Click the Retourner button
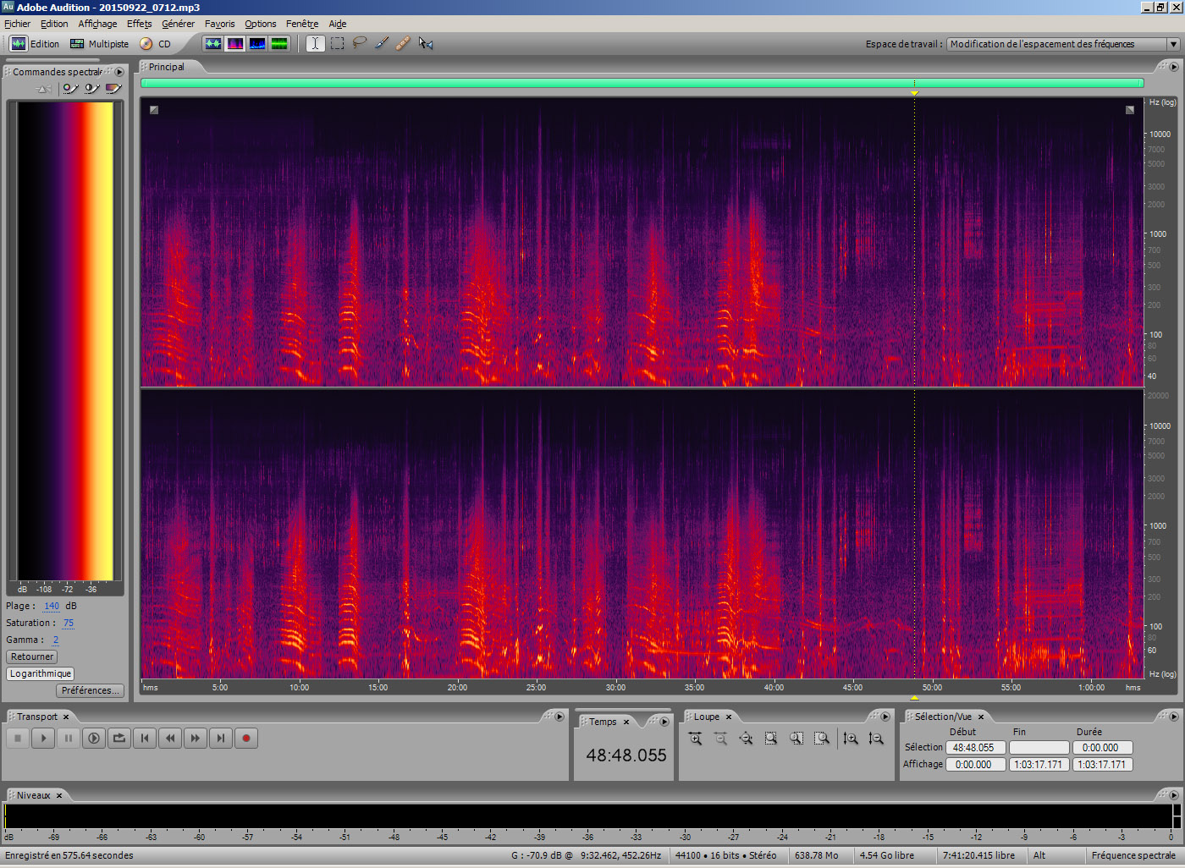The image size is (1185, 868). [32, 656]
